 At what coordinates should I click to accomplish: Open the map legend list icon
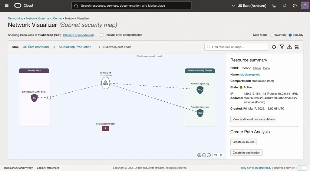(x=297, y=47)
